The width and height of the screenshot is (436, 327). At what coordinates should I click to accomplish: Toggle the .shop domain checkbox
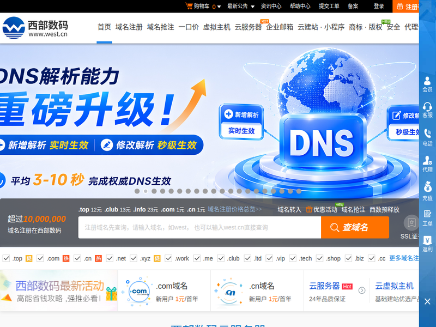click(x=319, y=258)
